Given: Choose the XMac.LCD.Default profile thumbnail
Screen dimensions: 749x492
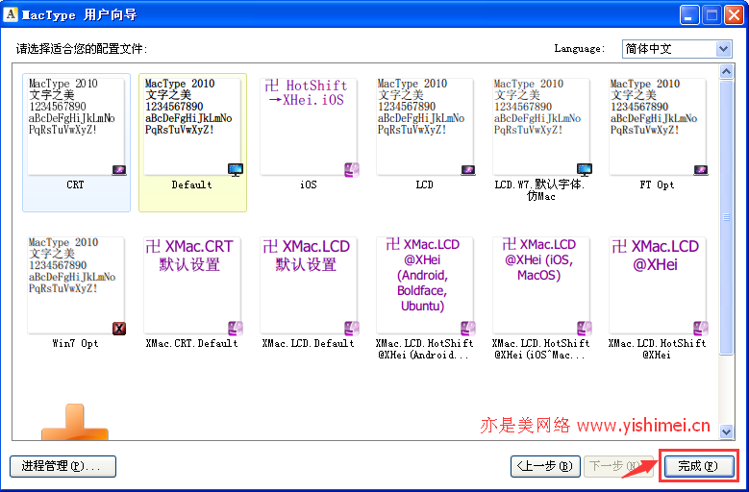Looking at the screenshot, I should 309,285.
